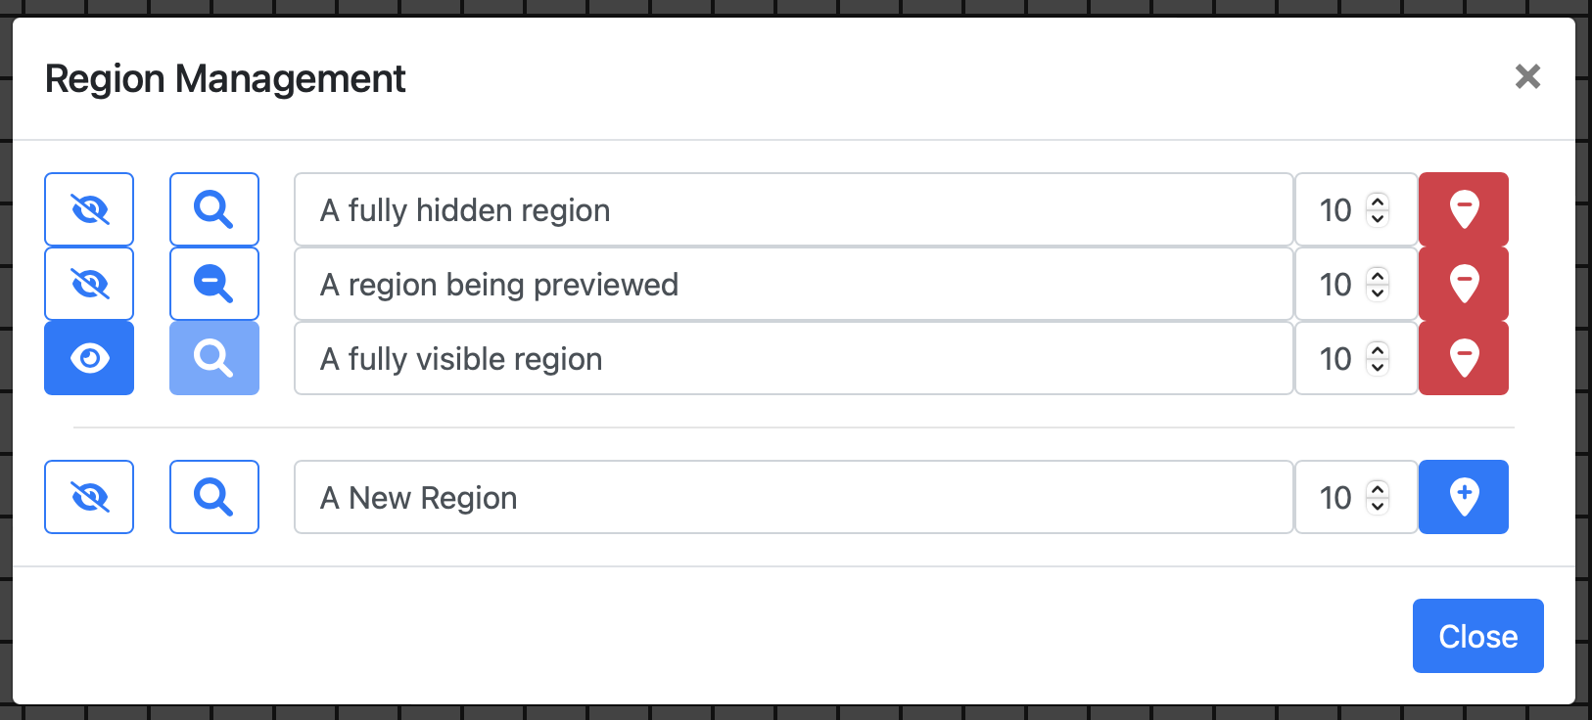This screenshot has width=1592, height=720.
Task: Add 'A New Region' with the blue pin button
Action: click(1463, 497)
